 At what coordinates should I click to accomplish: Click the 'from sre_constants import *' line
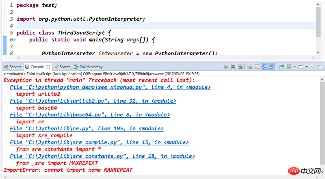pos(58,149)
